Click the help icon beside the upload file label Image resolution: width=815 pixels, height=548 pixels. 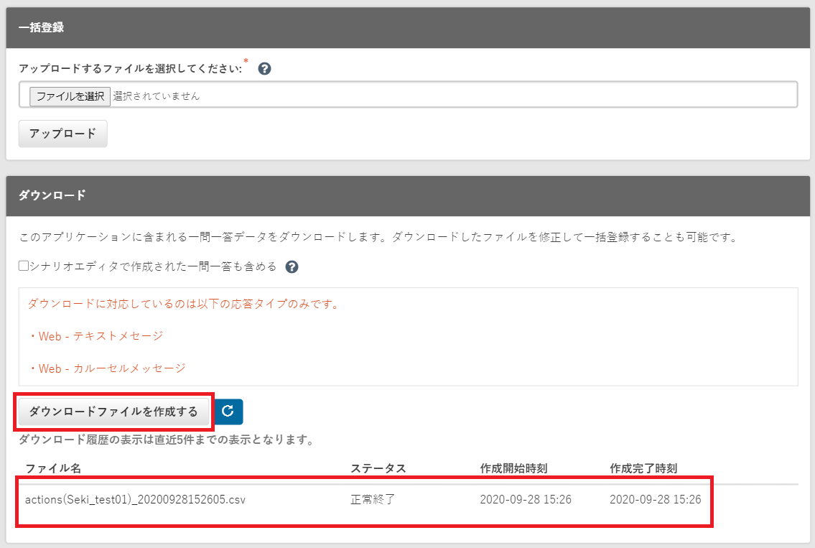264,69
